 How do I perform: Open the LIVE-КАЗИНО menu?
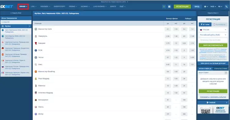click(x=100, y=6)
